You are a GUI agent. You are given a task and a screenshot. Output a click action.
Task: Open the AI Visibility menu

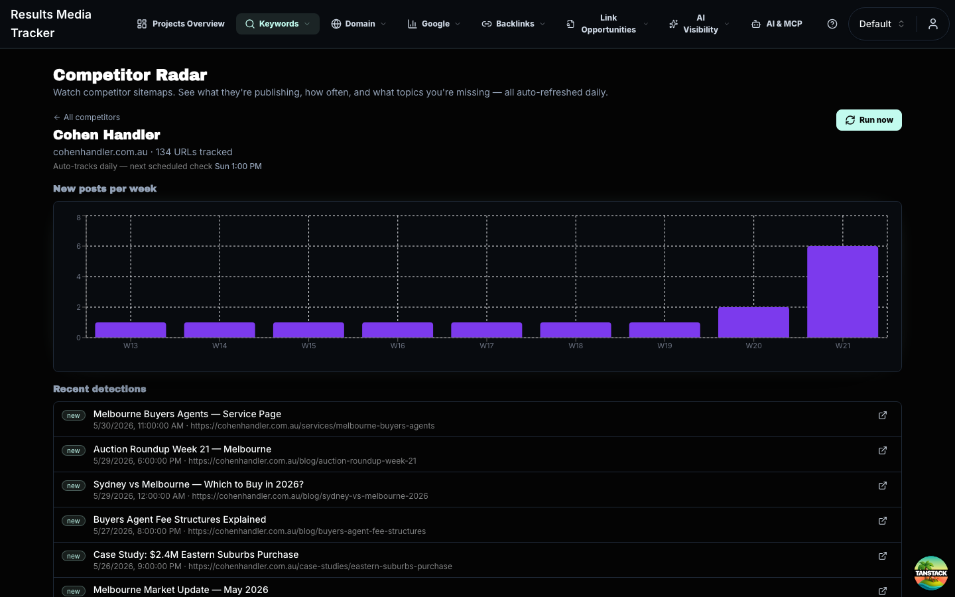[699, 24]
